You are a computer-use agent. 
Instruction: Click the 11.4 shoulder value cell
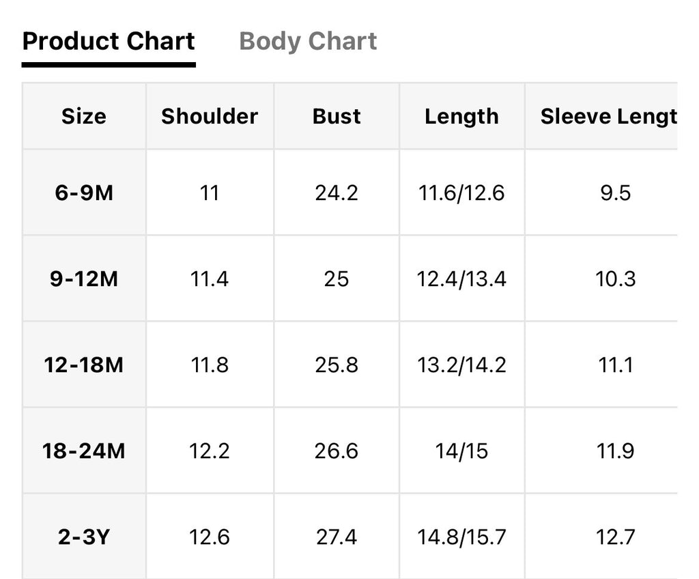click(x=210, y=279)
